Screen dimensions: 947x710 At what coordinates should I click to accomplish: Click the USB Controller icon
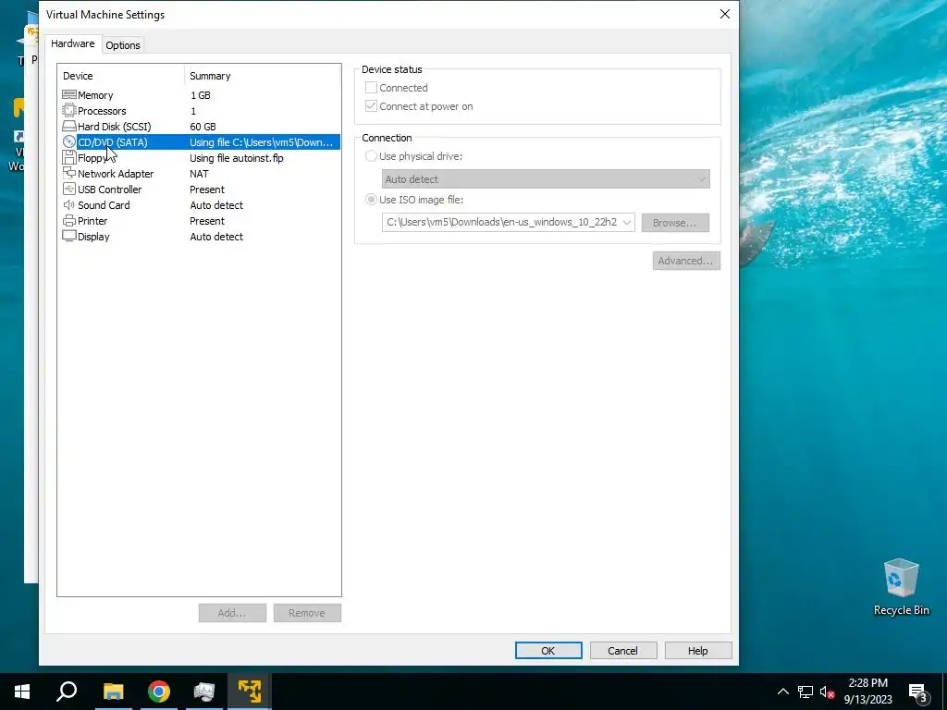pos(68,189)
